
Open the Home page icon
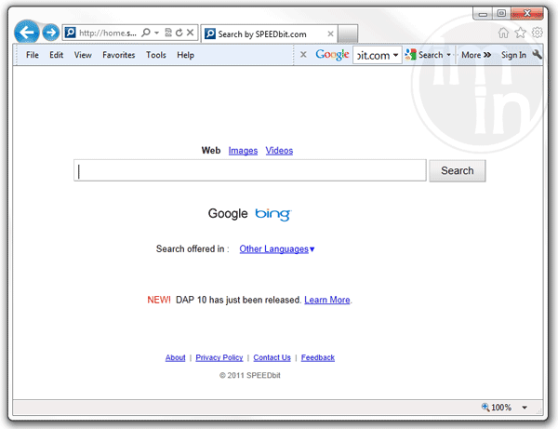pos(503,33)
